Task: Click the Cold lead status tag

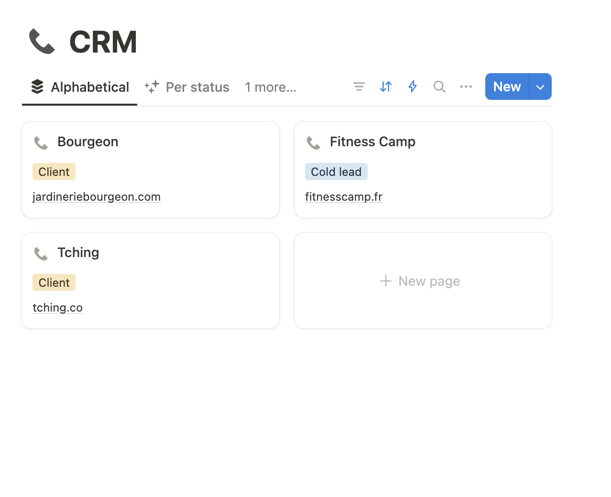Action: pos(336,172)
